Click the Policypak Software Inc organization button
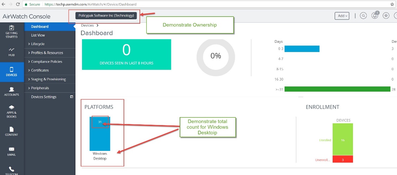This screenshot has width=397, height=175. 106,16
